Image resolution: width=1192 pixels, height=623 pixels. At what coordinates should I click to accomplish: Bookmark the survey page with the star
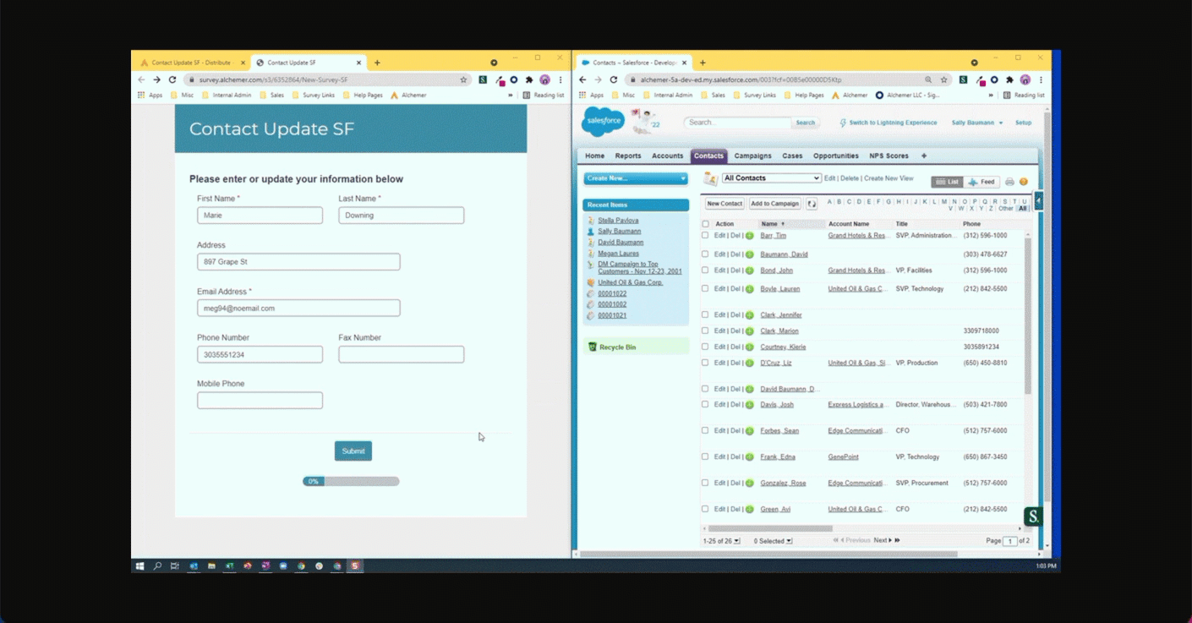[463, 79]
